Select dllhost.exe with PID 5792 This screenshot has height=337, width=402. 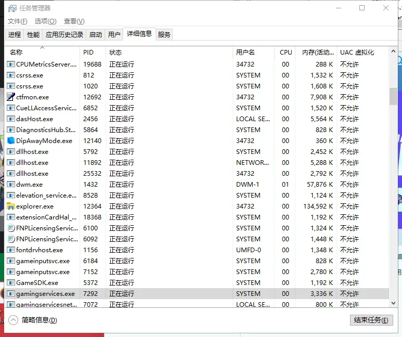(197, 151)
